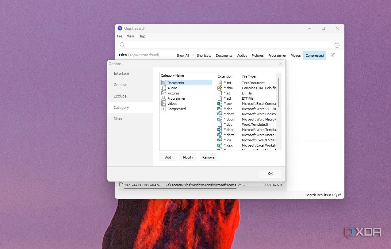Screen dimensions: 391x249
Task: Select the Programmer filter tab
Action: pyautogui.click(x=277, y=56)
